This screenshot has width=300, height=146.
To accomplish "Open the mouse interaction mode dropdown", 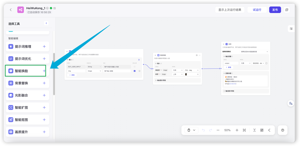I will (x=191, y=130).
